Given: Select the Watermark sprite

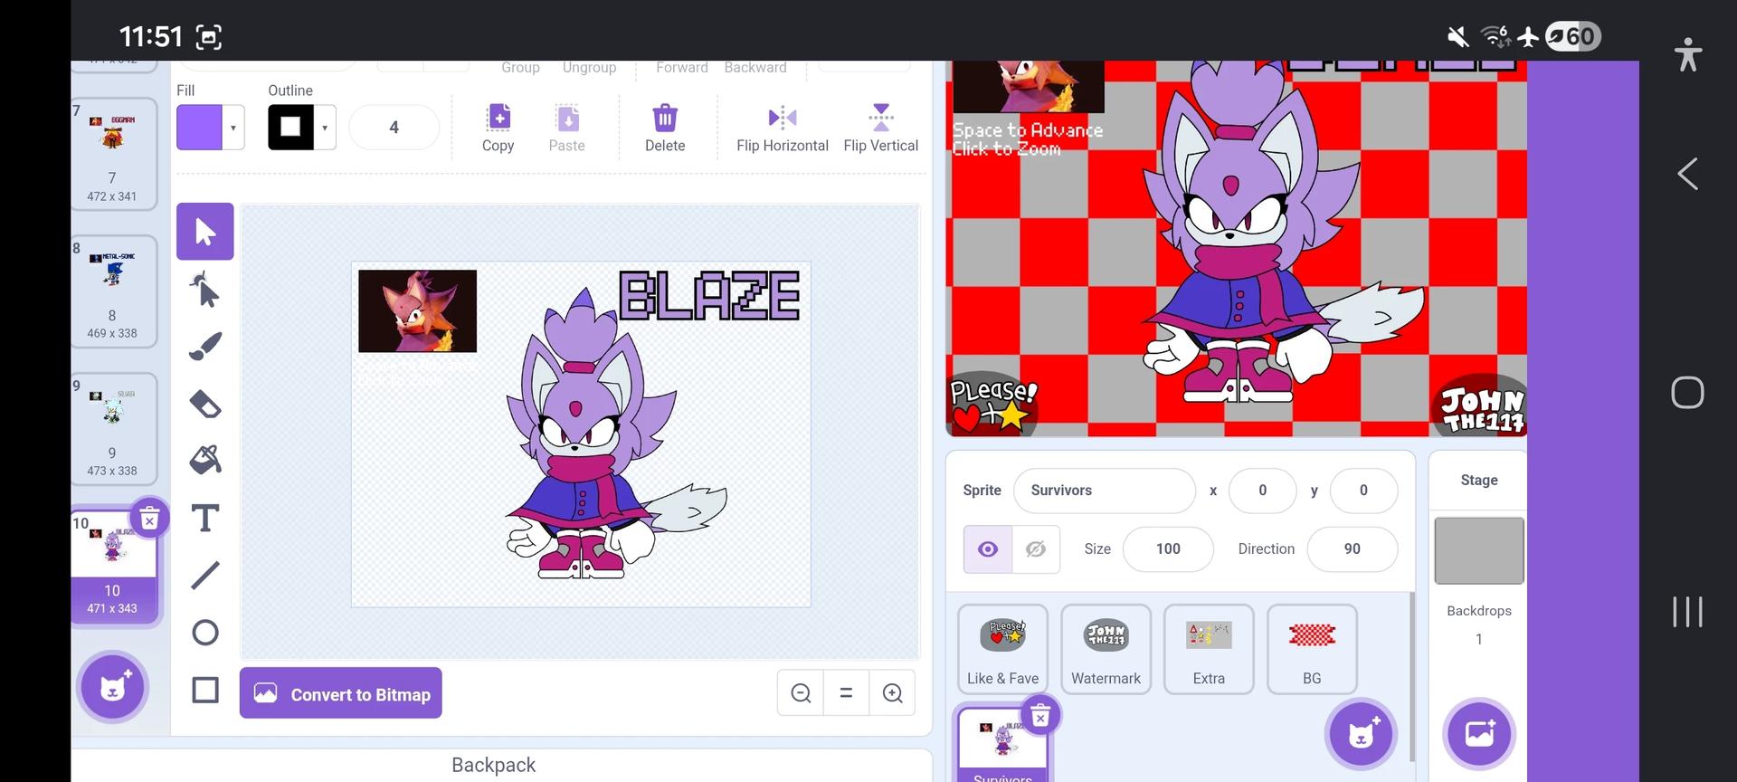Looking at the screenshot, I should [1106, 649].
